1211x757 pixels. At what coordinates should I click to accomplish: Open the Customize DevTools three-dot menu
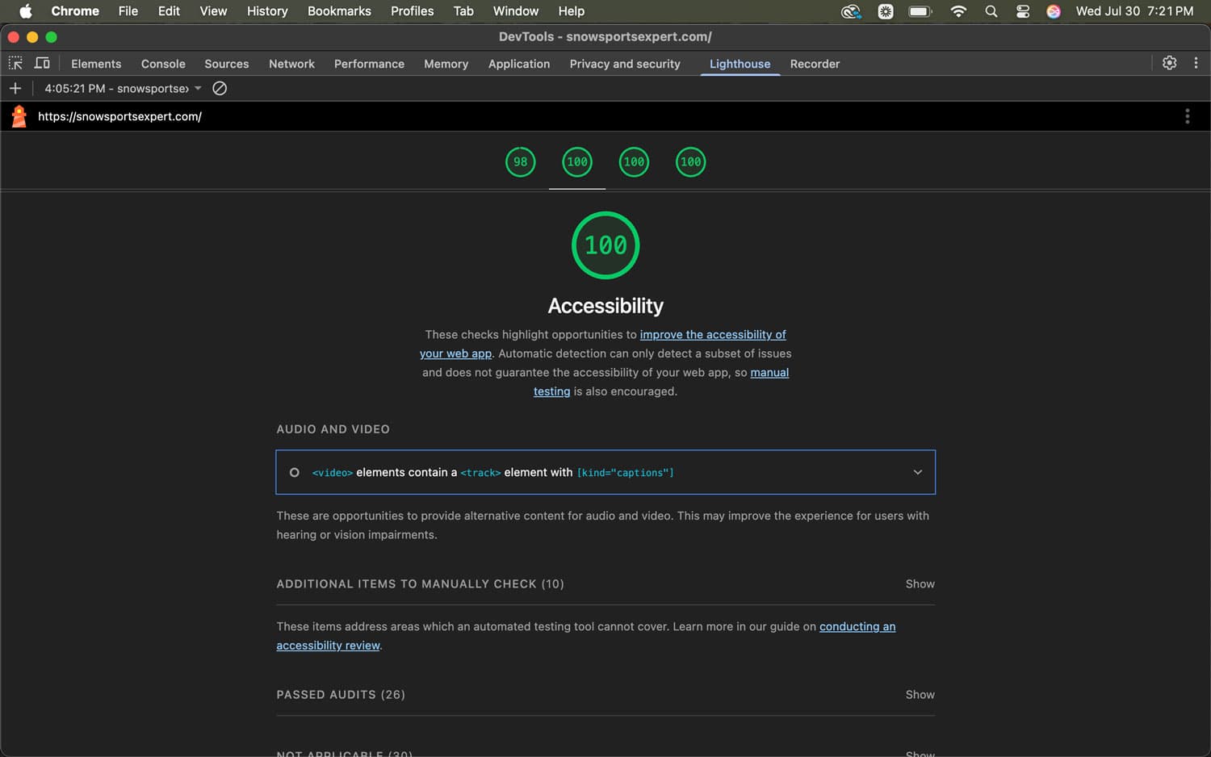1196,62
